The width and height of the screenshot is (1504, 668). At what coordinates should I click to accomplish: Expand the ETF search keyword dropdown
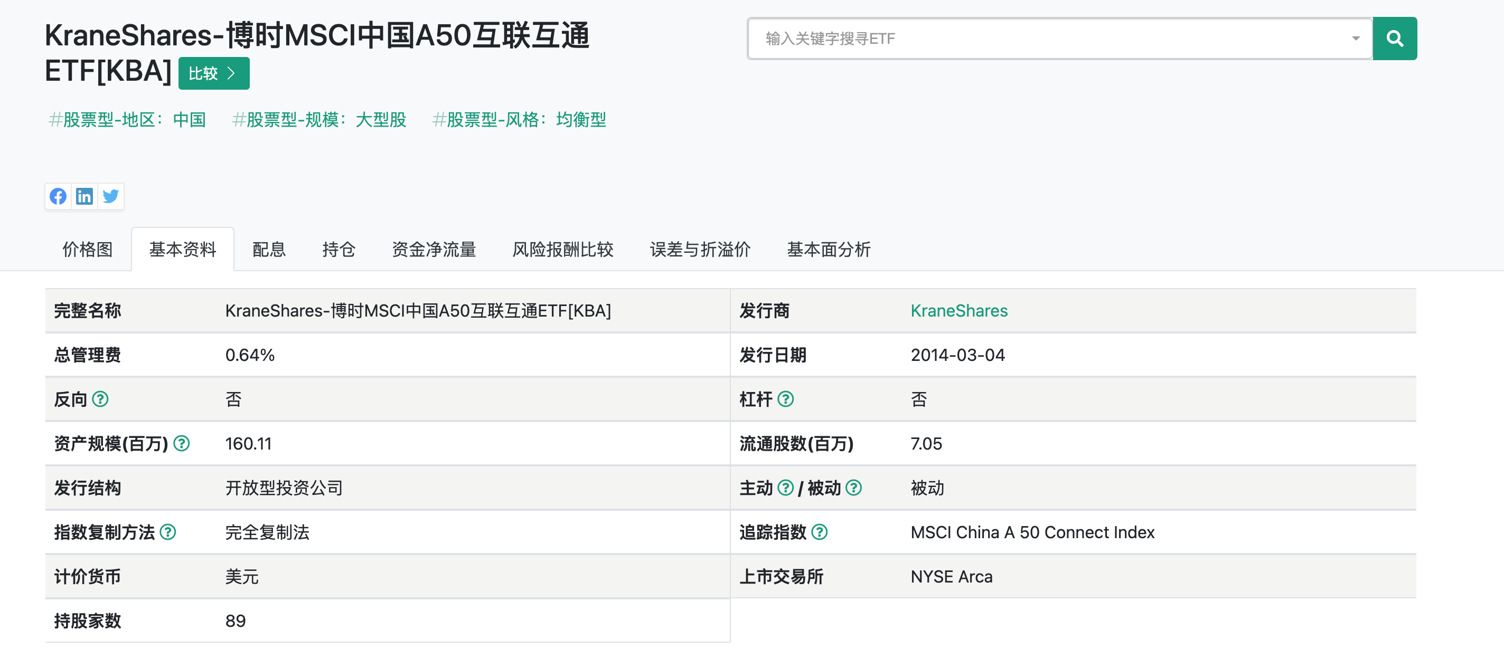pos(1356,39)
